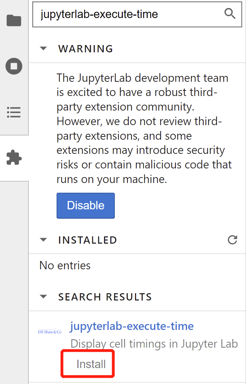This screenshot has width=246, height=384.
Task: Open the jupyterlab-execute-time extension page
Action: click(132, 326)
